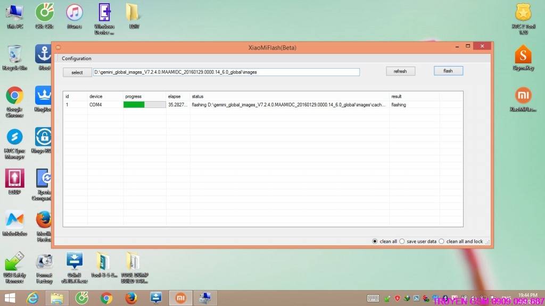
Task: Open the HTC Tool 1.20 desktop icon
Action: click(523, 19)
